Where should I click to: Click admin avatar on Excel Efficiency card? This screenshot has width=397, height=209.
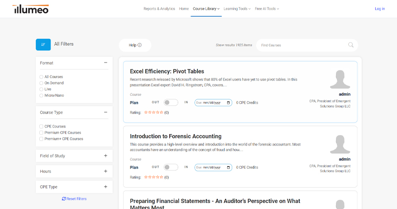click(x=340, y=79)
